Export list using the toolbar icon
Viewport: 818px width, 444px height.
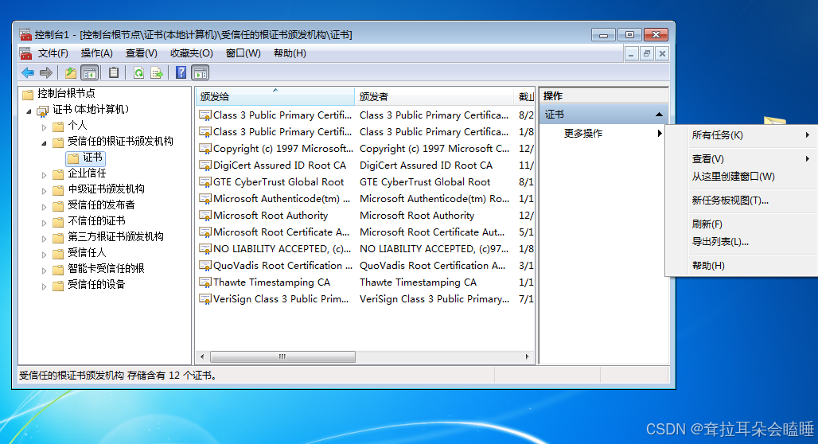coord(157,73)
